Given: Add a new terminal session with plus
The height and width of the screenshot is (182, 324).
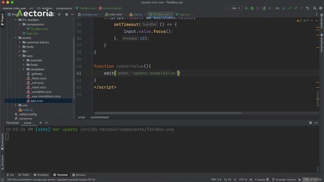Looking at the screenshot, I should [x=40, y=123].
